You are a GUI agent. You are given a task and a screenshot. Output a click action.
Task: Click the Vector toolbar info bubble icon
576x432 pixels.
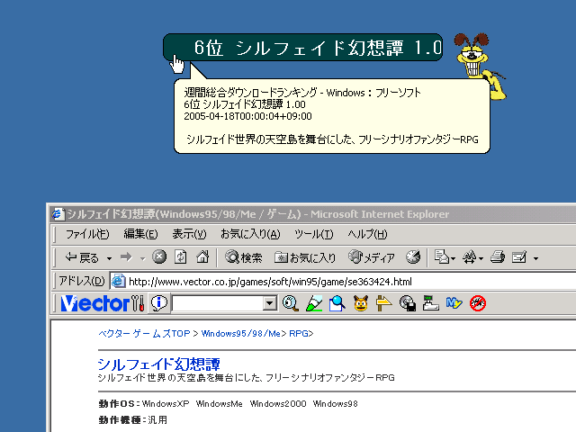pyautogui.click(x=159, y=303)
